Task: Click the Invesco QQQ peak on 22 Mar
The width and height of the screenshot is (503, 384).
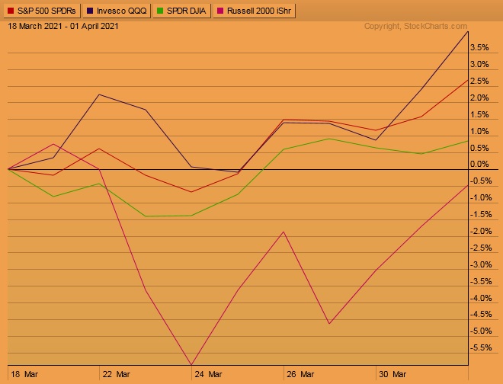Action: [x=99, y=94]
